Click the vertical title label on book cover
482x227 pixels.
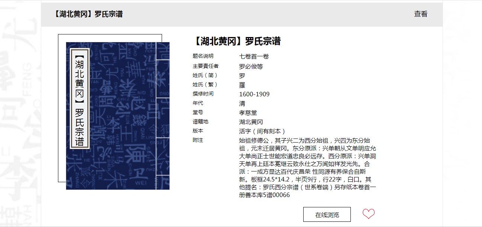(x=80, y=99)
